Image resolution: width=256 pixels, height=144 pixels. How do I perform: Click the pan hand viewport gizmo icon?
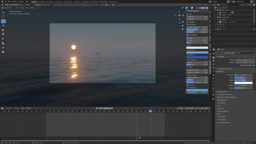[x=183, y=26]
